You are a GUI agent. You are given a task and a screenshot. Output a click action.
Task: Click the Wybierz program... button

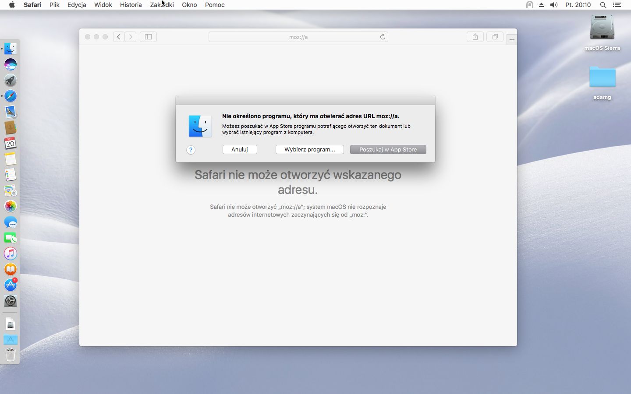(x=310, y=149)
